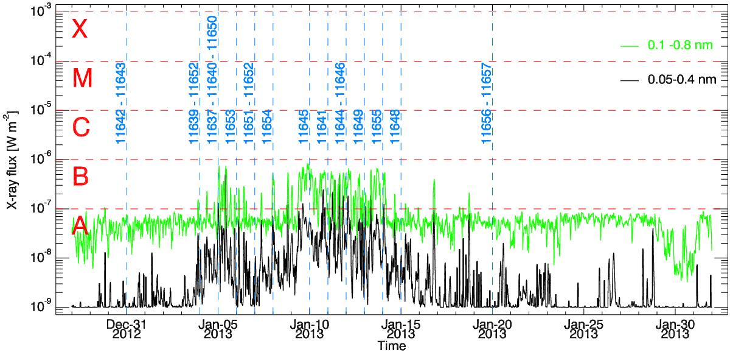Click the 11642 - 11643 region marker label
Viewport: 730px width, 352px height.
120,104
